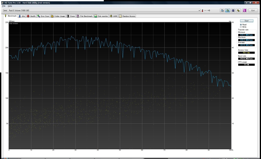Switch to the Error Scan tab
This screenshot has width=261, height=159.
[43, 16]
